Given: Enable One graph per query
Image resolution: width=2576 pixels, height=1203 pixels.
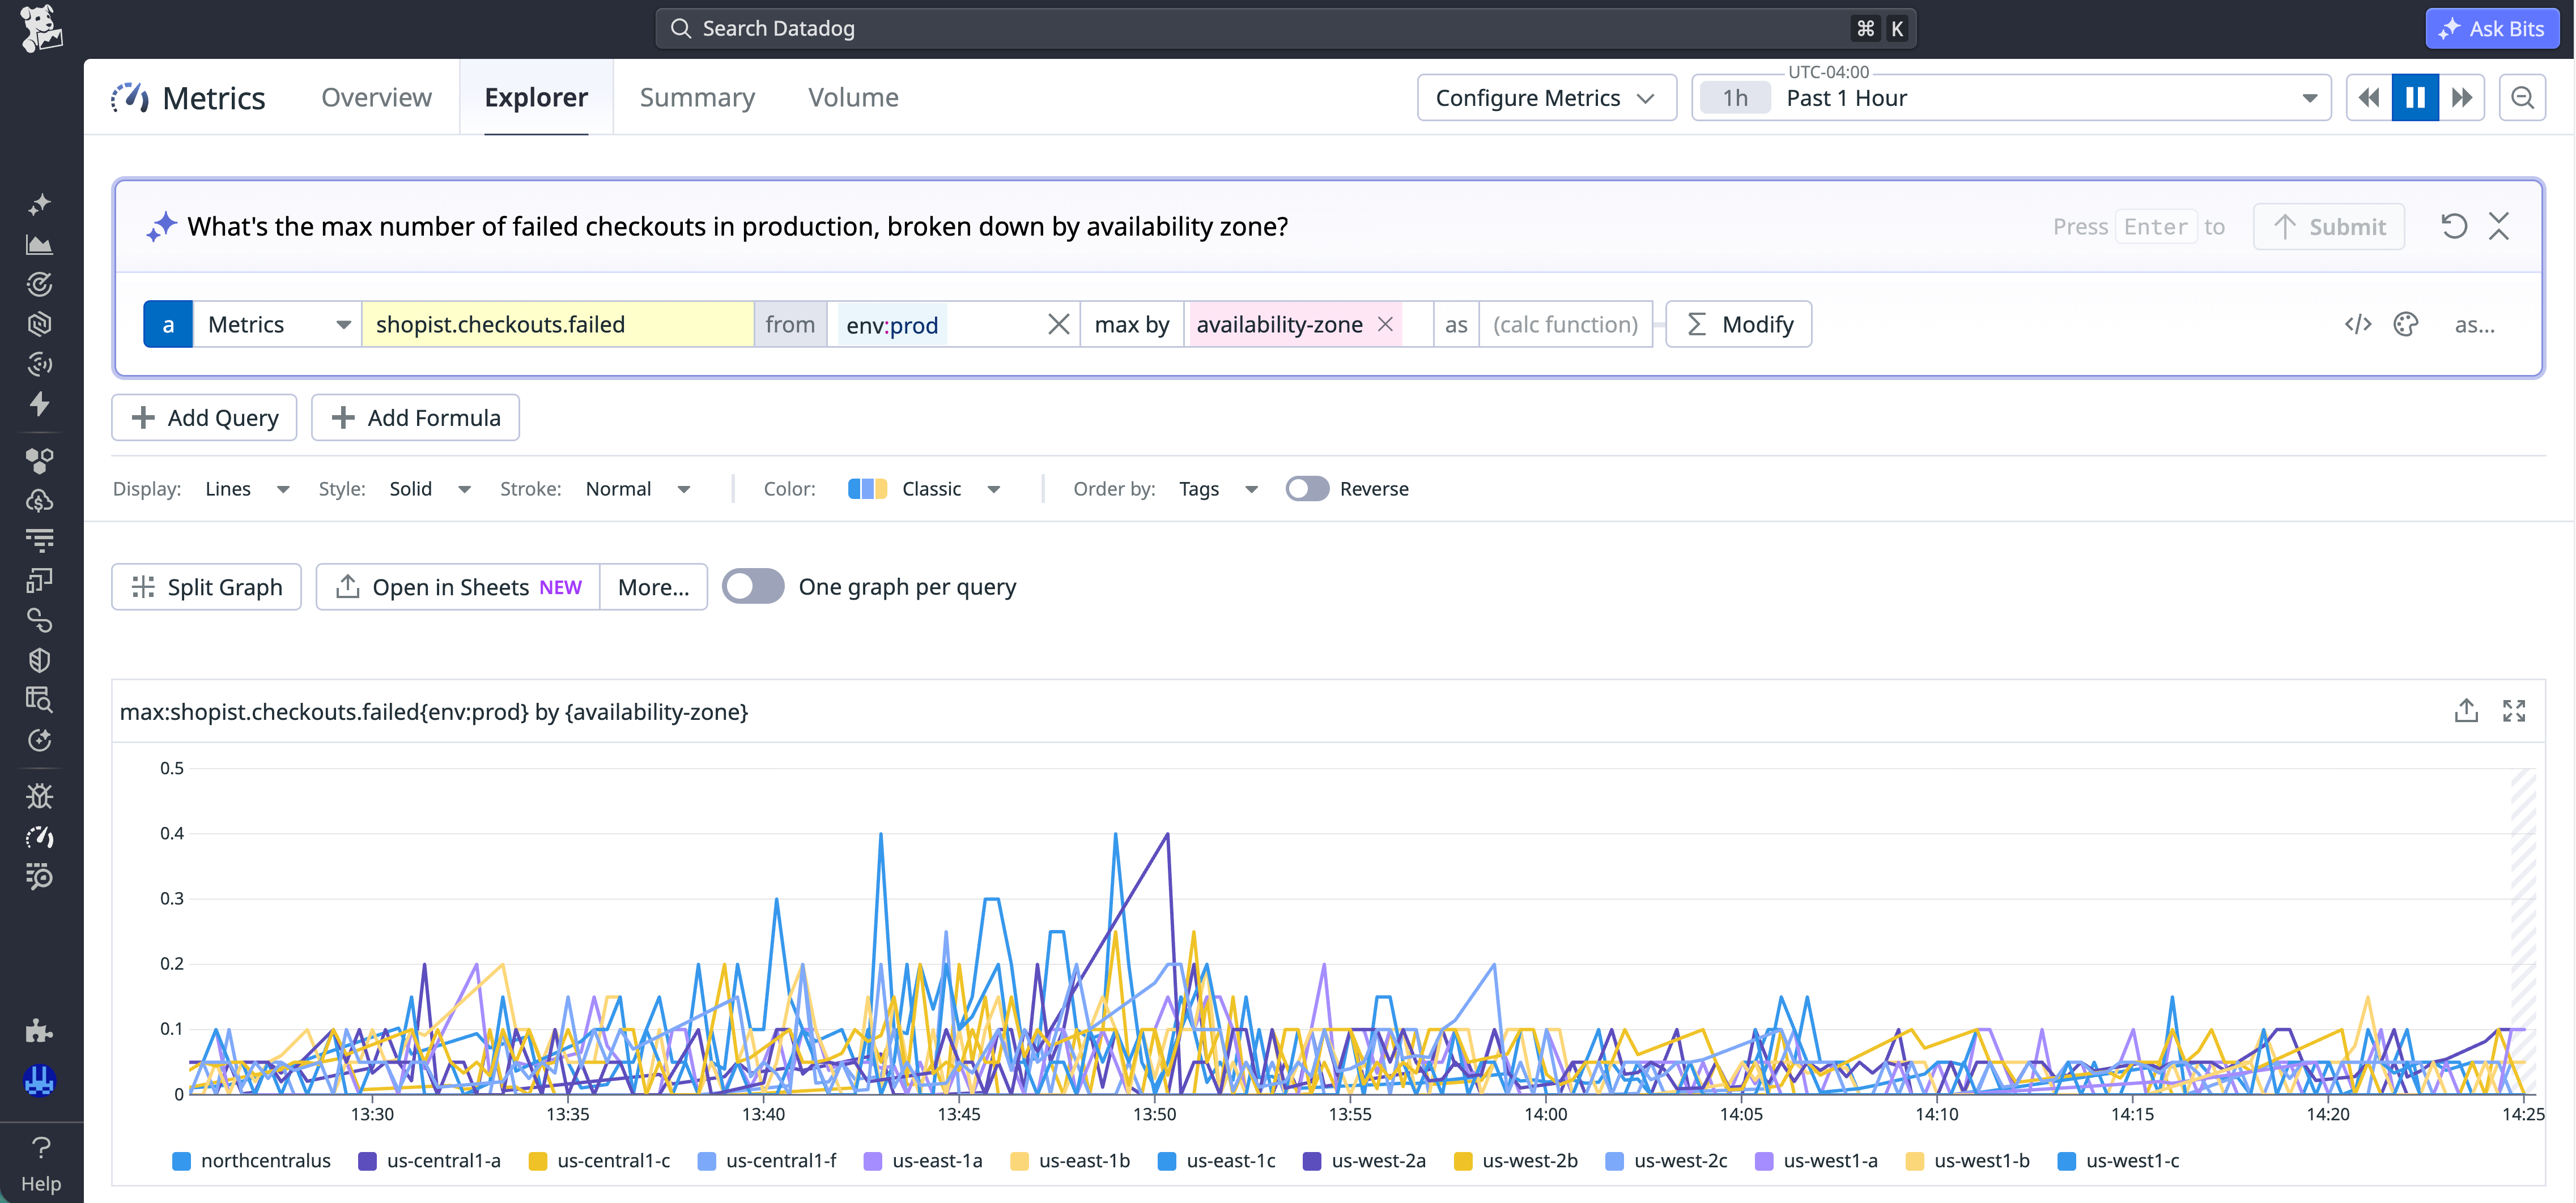Looking at the screenshot, I should tap(753, 587).
